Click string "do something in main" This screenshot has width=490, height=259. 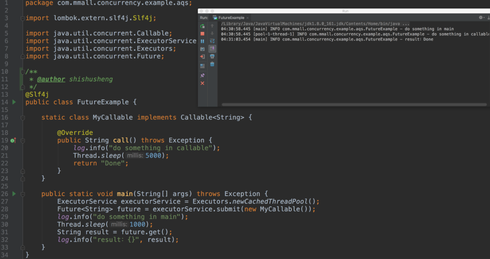coord(137,217)
